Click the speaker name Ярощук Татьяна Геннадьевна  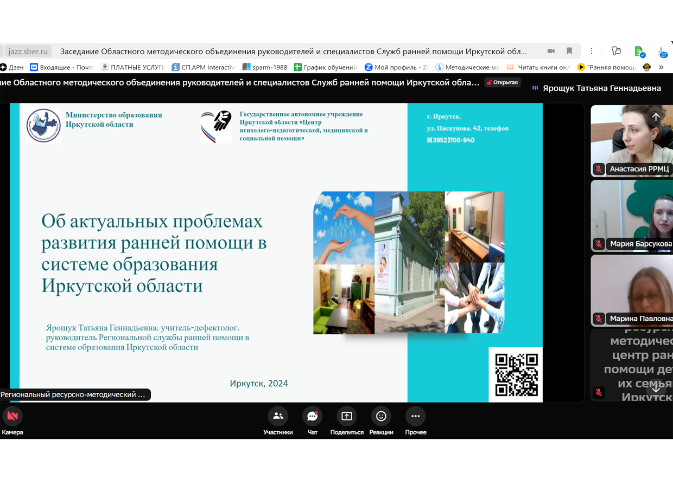pos(602,88)
